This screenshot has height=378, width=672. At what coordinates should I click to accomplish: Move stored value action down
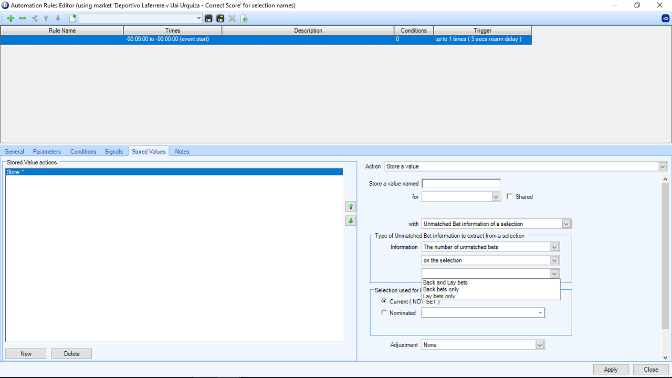(x=351, y=221)
